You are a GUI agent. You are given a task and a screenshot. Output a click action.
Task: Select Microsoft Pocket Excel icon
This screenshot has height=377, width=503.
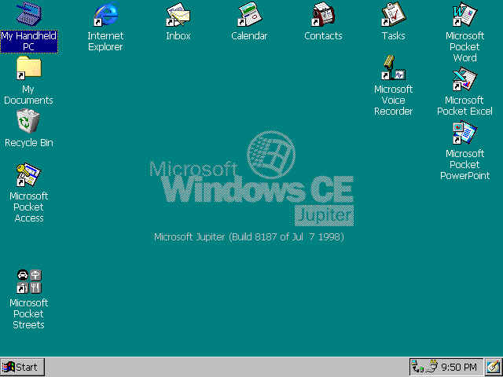click(x=464, y=79)
